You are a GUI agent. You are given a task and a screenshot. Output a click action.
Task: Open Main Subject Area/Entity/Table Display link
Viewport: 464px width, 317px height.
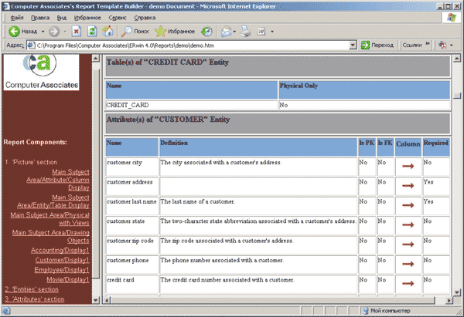point(53,201)
